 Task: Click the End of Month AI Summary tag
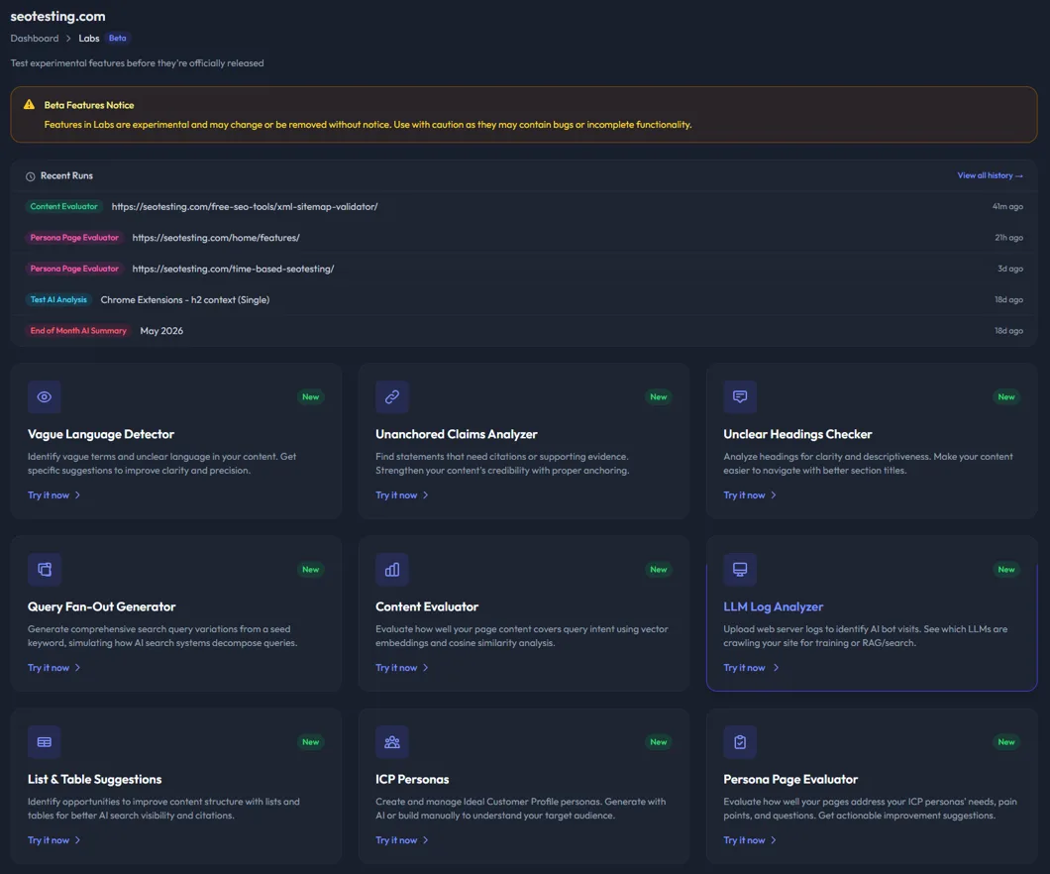pyautogui.click(x=78, y=330)
